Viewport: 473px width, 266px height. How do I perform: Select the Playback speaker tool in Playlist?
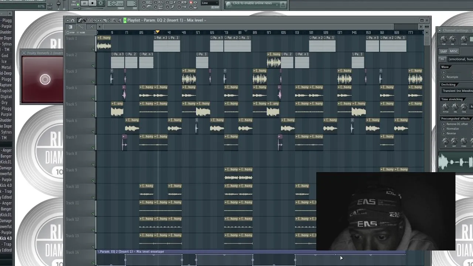(119, 20)
